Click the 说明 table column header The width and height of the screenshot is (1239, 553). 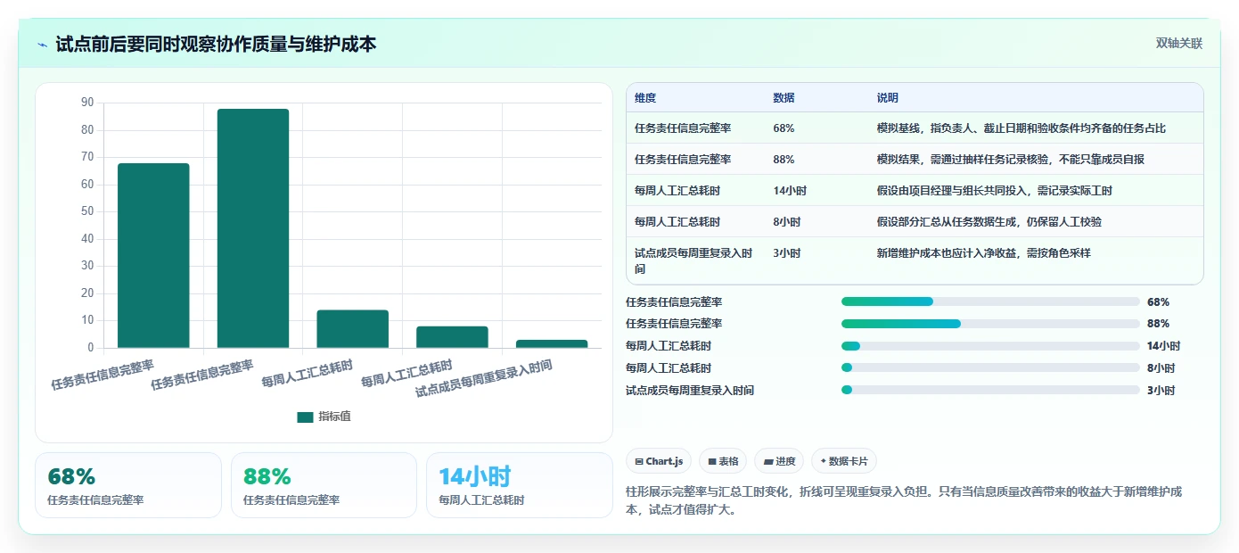click(x=888, y=97)
